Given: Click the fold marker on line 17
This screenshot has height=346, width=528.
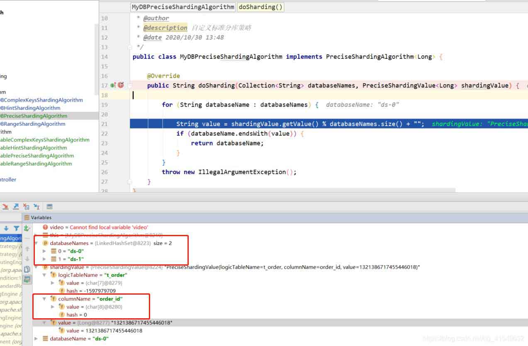Looking at the screenshot, I should 130,85.
